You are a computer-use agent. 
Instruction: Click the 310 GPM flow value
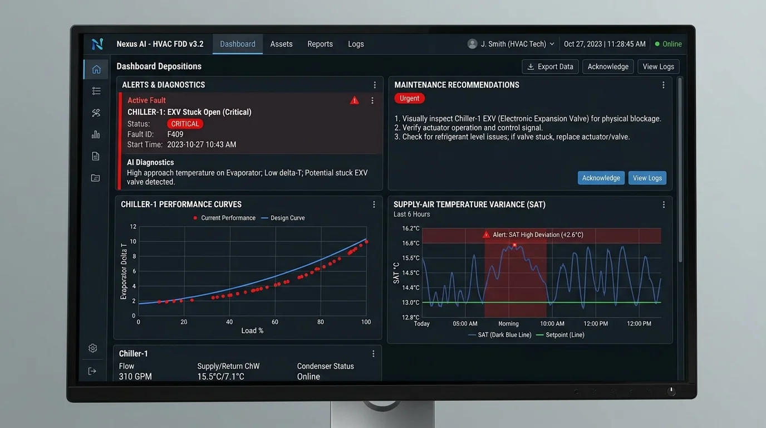click(135, 377)
